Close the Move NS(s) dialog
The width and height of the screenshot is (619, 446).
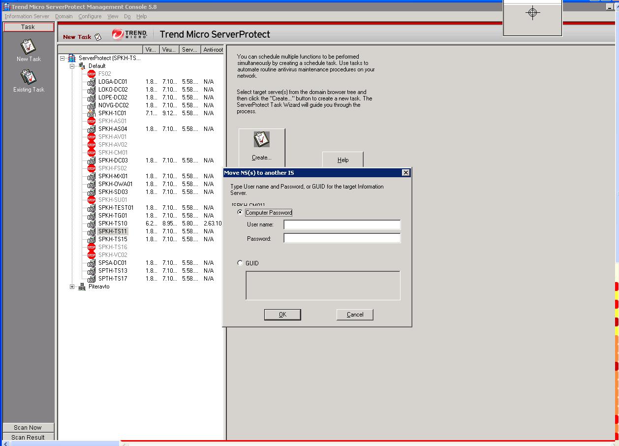pos(405,173)
